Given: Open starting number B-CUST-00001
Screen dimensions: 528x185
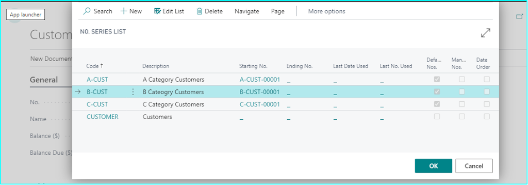Looking at the screenshot, I should point(260,91).
